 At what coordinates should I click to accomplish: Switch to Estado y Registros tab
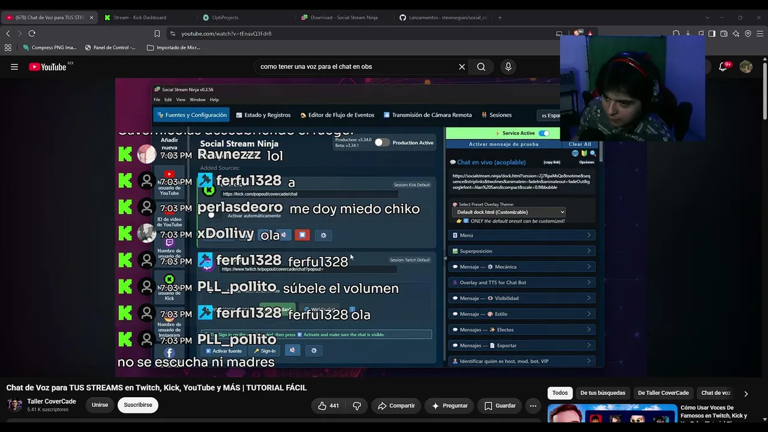[x=263, y=115]
